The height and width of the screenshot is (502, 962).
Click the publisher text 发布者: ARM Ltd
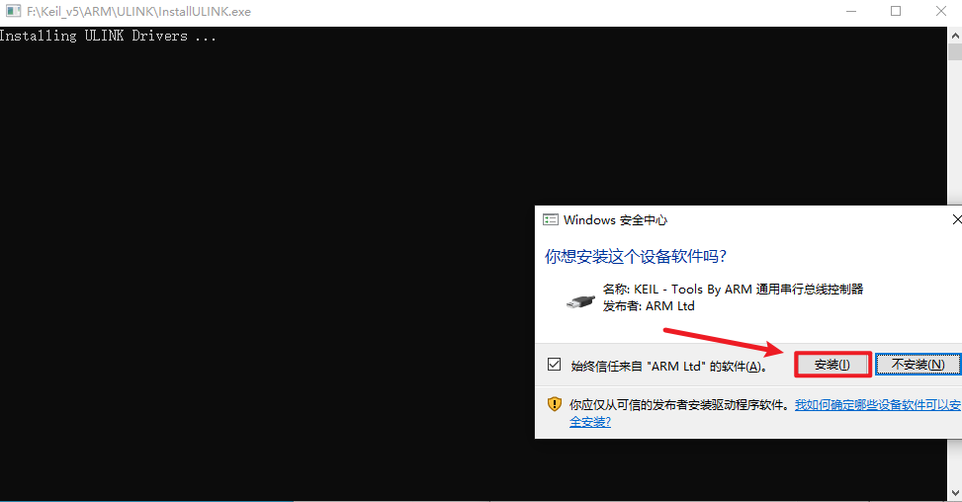[649, 306]
